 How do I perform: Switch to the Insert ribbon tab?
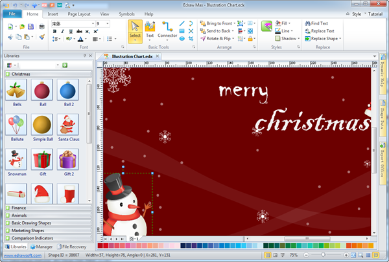[x=53, y=14]
